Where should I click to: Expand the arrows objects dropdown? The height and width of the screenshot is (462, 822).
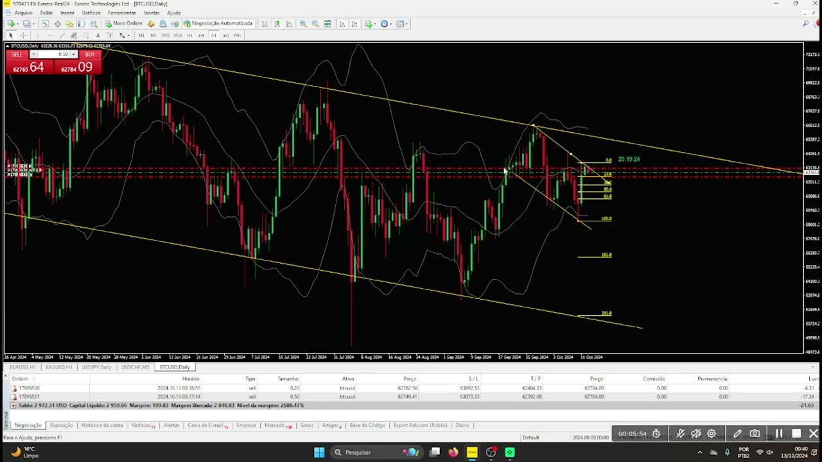[x=130, y=35]
